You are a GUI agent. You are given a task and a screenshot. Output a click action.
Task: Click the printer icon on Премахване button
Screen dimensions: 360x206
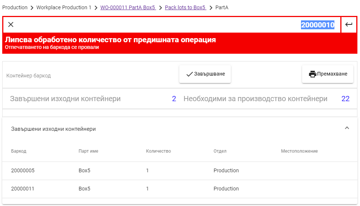pyautogui.click(x=312, y=74)
